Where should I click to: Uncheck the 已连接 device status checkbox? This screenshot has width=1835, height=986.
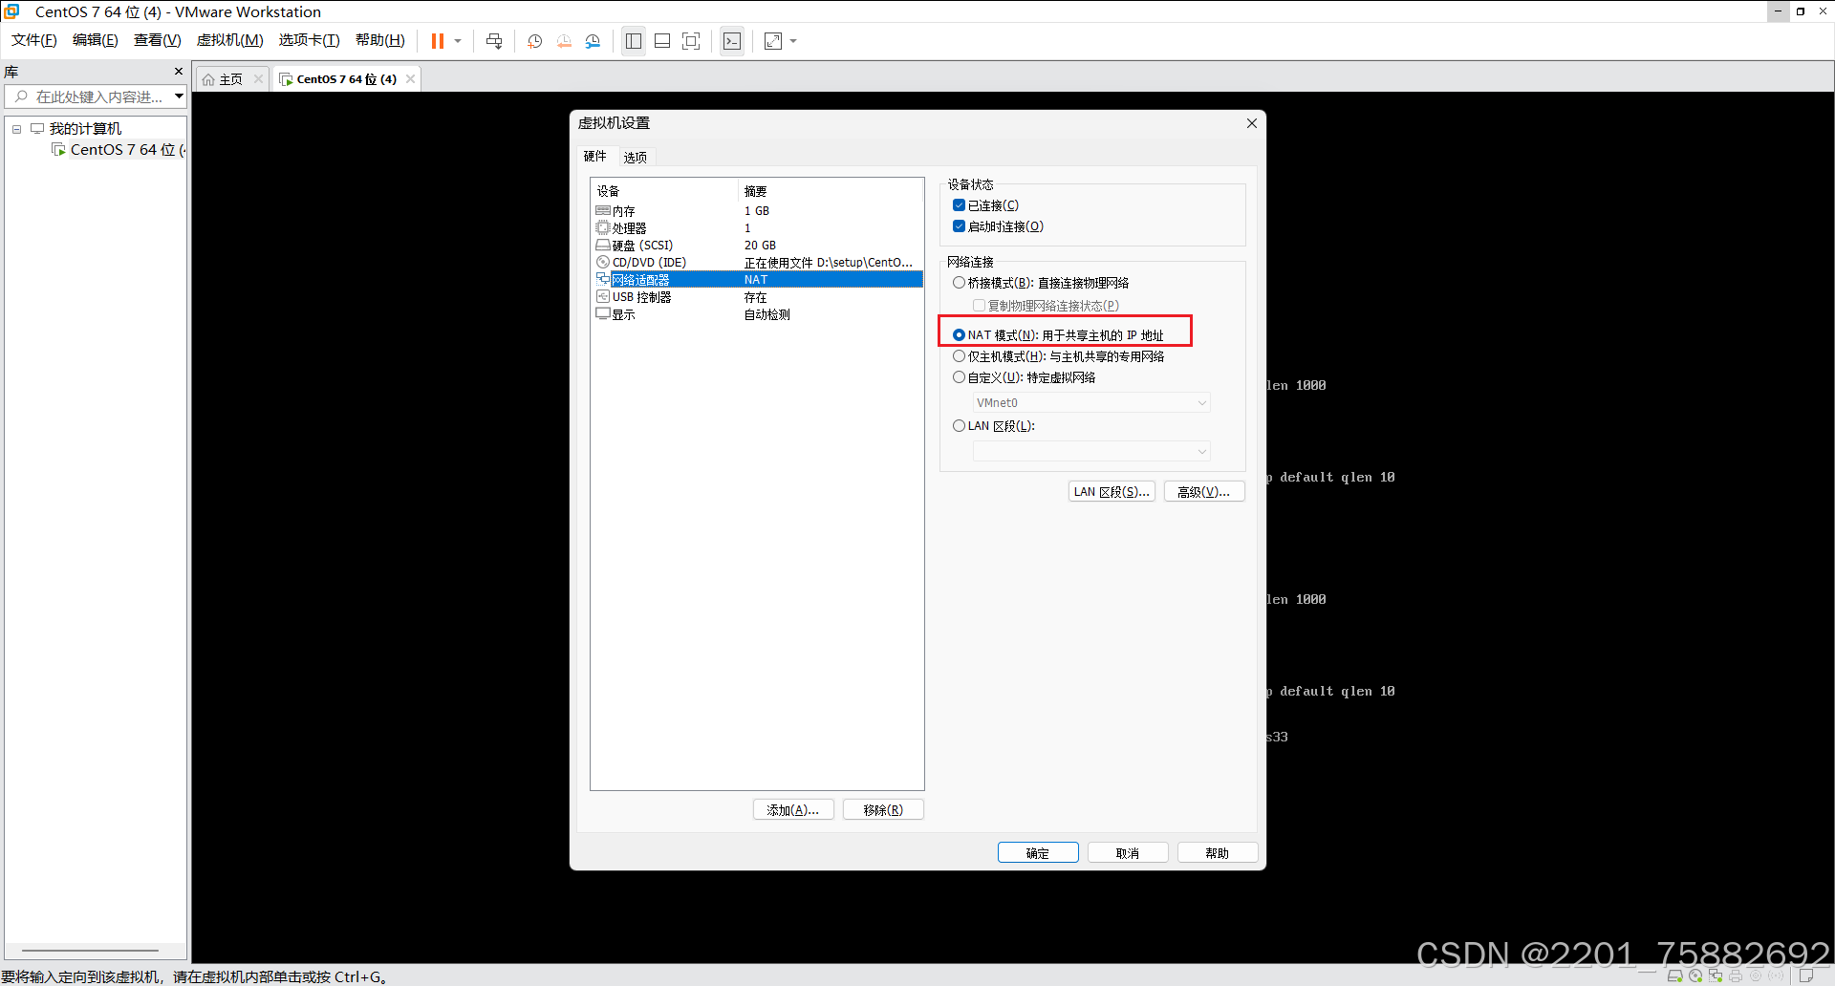point(959,204)
